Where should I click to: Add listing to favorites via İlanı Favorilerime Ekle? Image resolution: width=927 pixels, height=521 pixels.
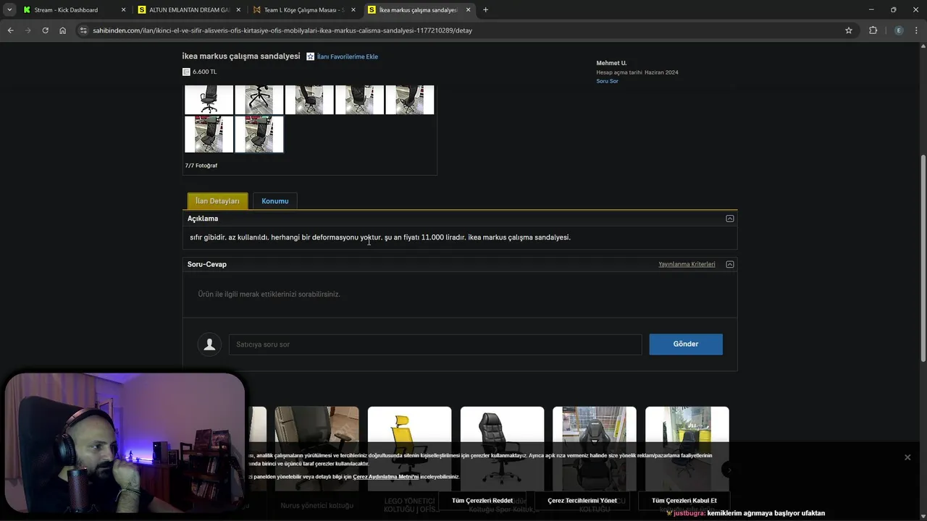point(348,56)
